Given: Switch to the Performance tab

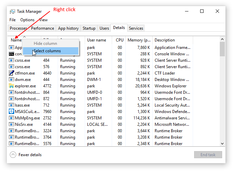Looking at the screenshot, I should 43,28.
